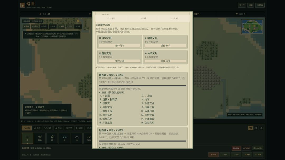
Task: Click 曙光城 development progress bar
Action: tap(142, 86)
